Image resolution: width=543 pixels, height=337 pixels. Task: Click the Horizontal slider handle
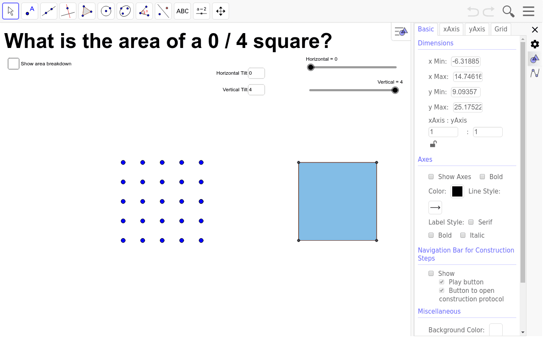(x=311, y=67)
